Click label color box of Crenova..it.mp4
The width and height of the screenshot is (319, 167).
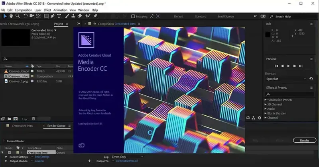point(32,71)
